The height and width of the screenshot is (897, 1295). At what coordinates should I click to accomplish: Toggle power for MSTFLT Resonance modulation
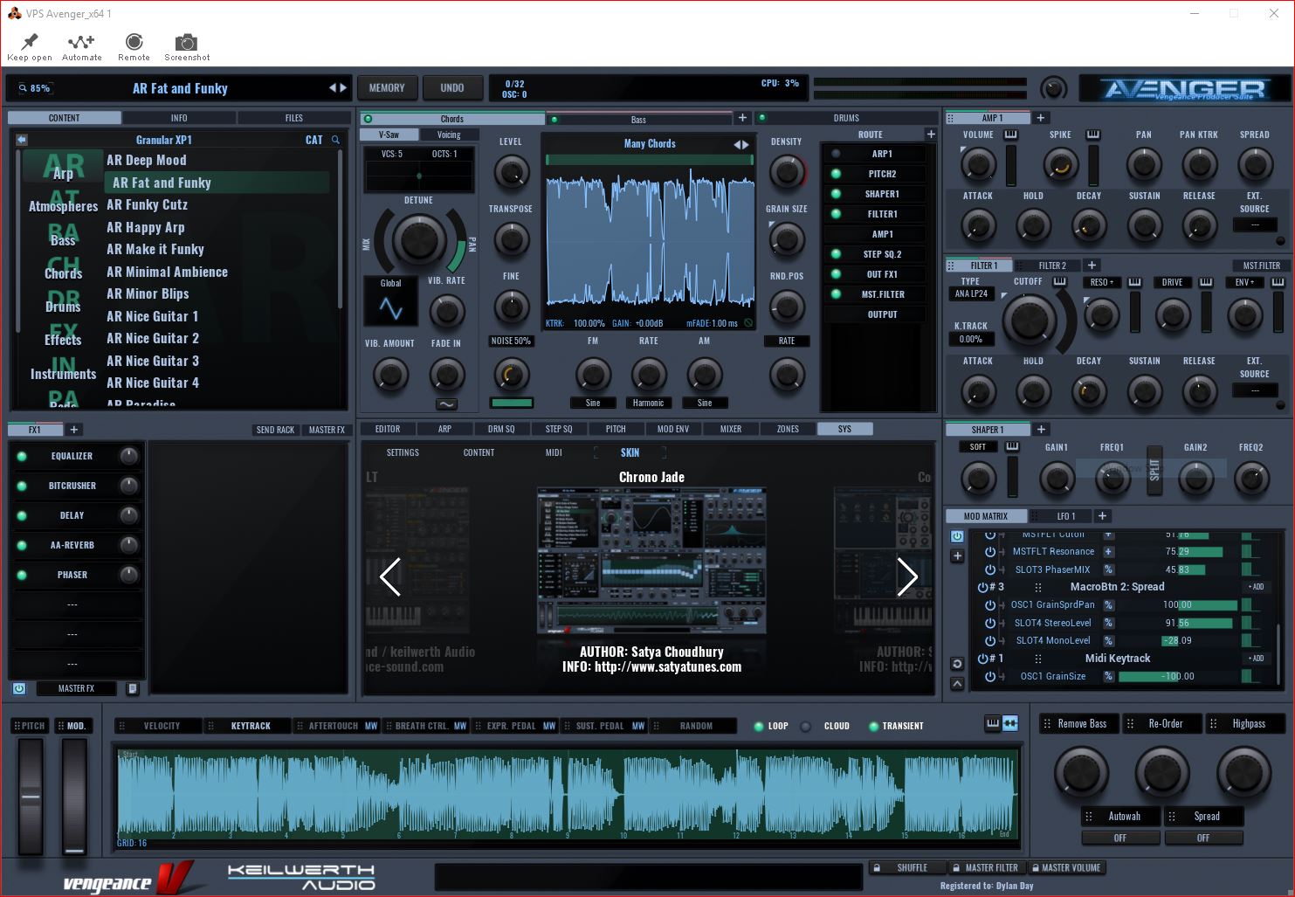(990, 552)
